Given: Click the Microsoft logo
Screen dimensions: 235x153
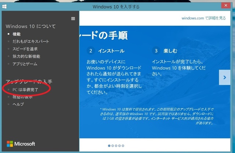Looking at the screenshot, I should 21,144.
